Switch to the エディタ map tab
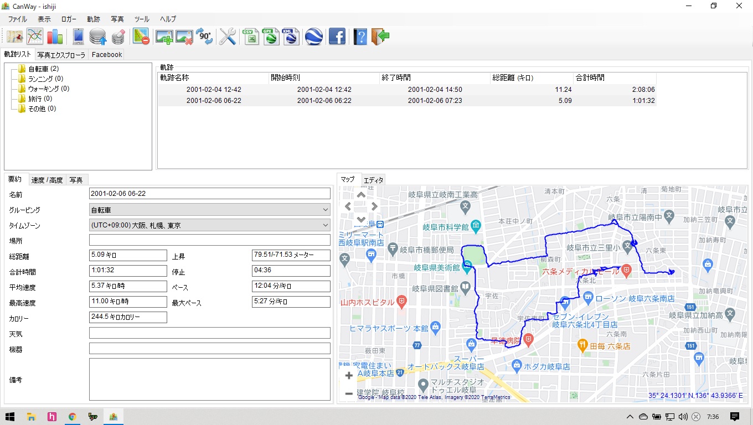Screen dimensions: 753x425 tap(373, 180)
